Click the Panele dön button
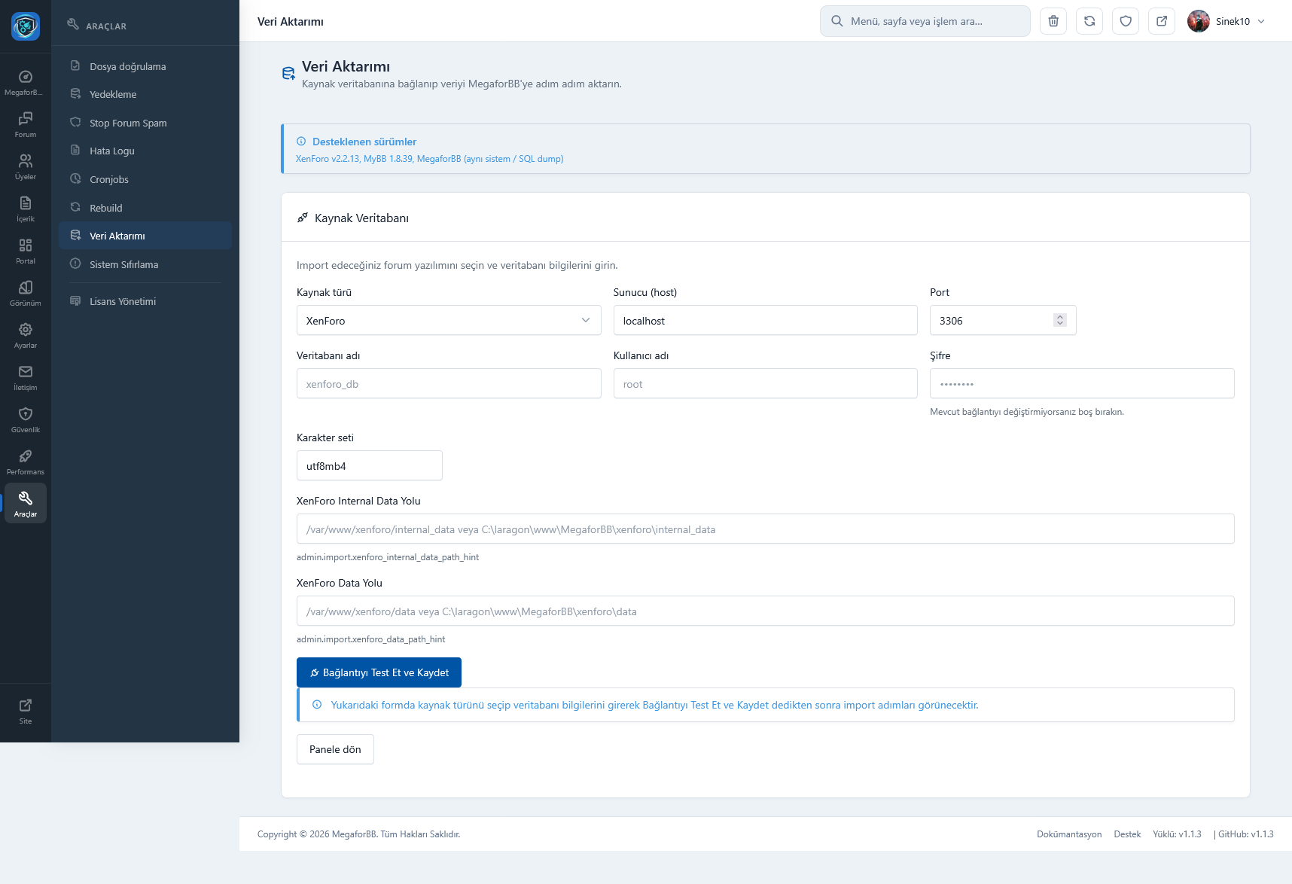The image size is (1292, 884). coord(335,749)
